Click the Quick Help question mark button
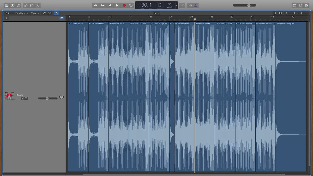This screenshot has width=313, height=176. (18, 5)
